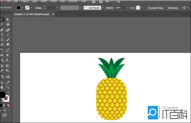Select the Pen tool
This screenshot has width=191, height=123.
tap(2, 30)
